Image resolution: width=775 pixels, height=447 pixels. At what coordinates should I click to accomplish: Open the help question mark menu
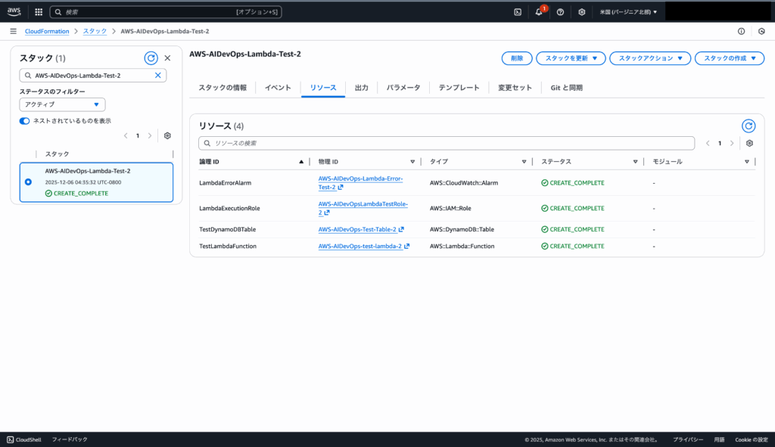(560, 12)
